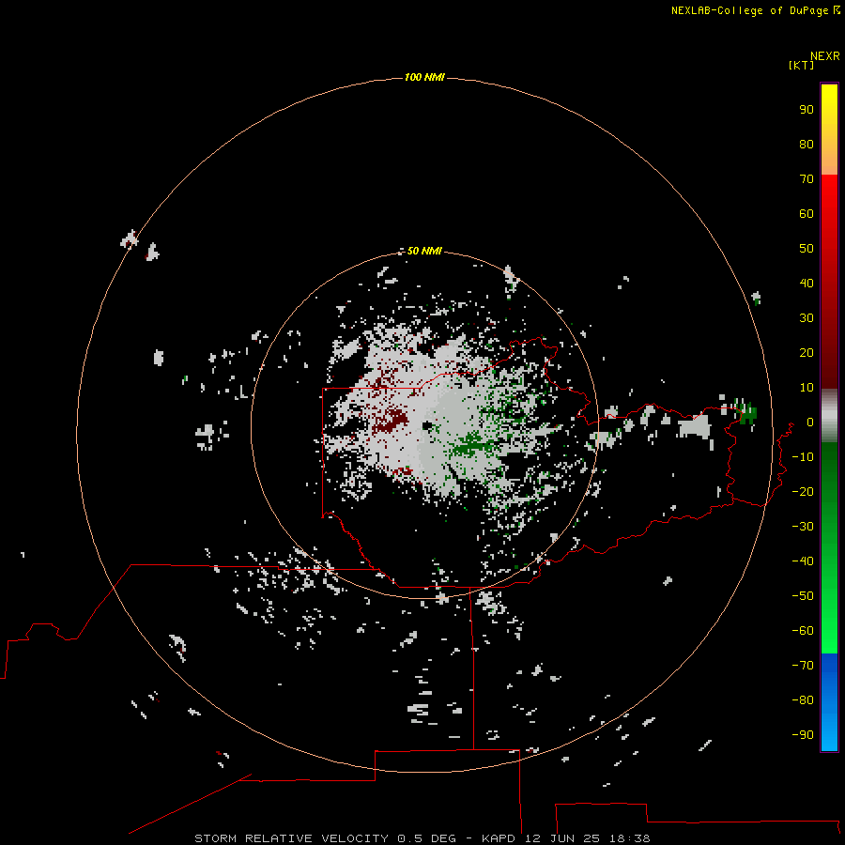Click the 60 value on velocity scale
The height and width of the screenshot is (845, 845).
tap(807, 214)
